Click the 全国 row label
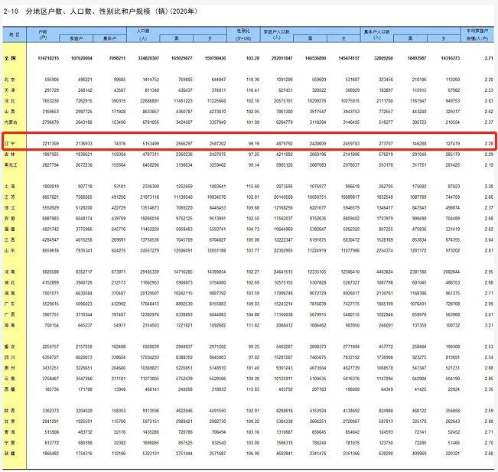Screen dimensions: 498x472 click(11, 58)
